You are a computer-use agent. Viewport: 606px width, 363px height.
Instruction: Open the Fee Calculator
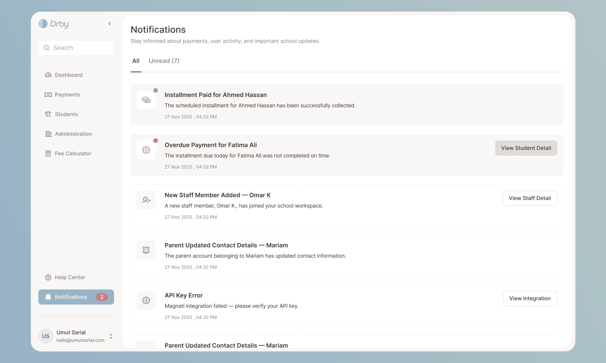pos(73,154)
